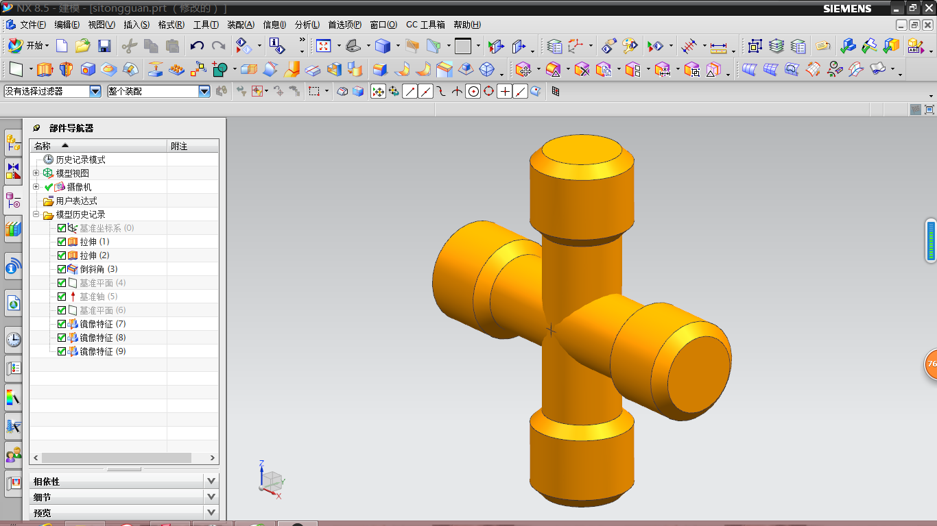This screenshot has height=526, width=937.
Task: Open the 插入(S) menu
Action: coord(137,25)
